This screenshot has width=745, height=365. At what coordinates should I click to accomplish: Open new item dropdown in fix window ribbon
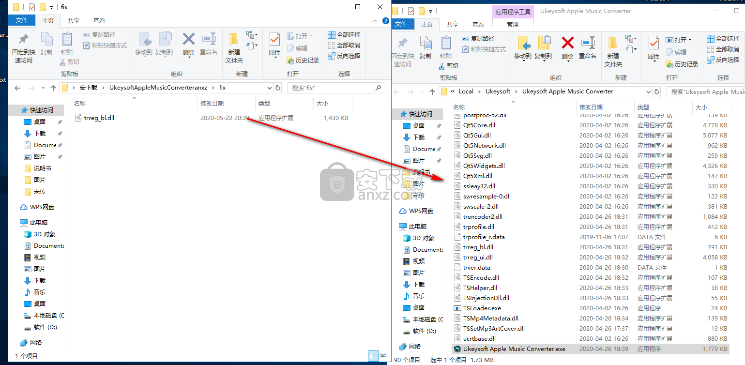tap(252, 35)
